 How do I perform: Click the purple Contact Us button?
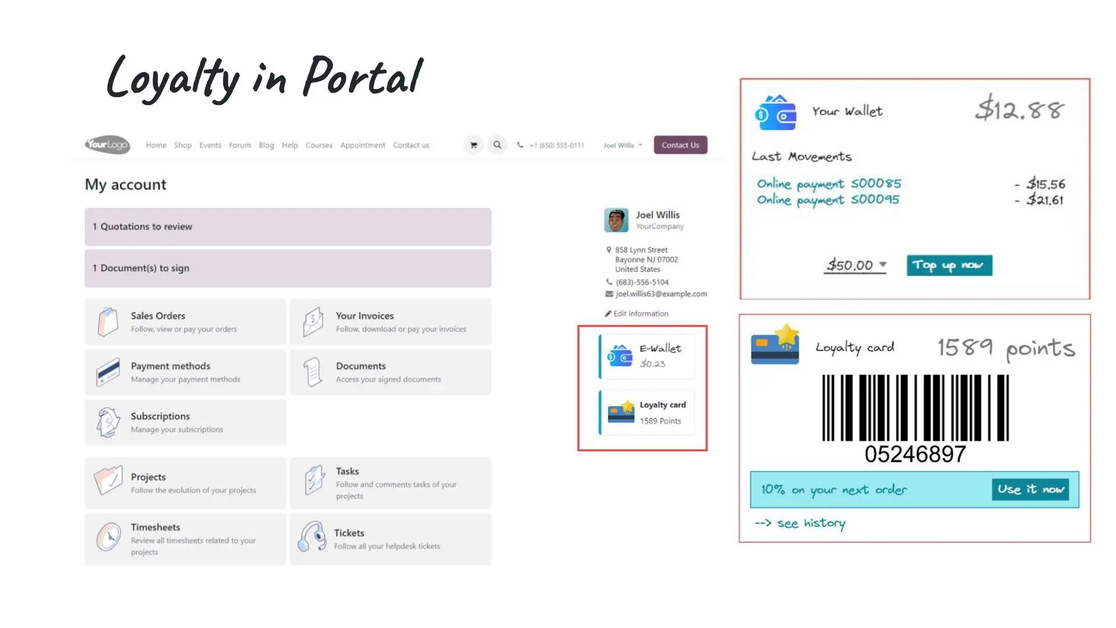[680, 145]
